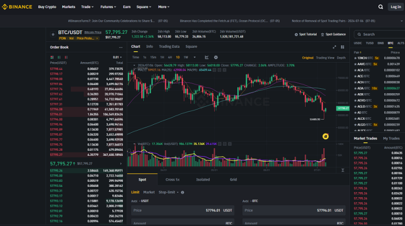Open the Bitcoin Price link
Screen dimensions: 405x226
(x=93, y=33)
